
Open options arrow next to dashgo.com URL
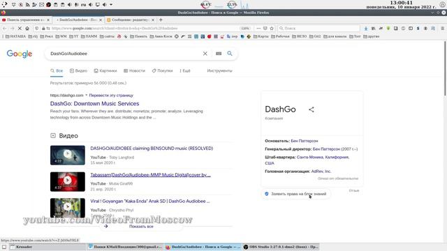(x=87, y=95)
